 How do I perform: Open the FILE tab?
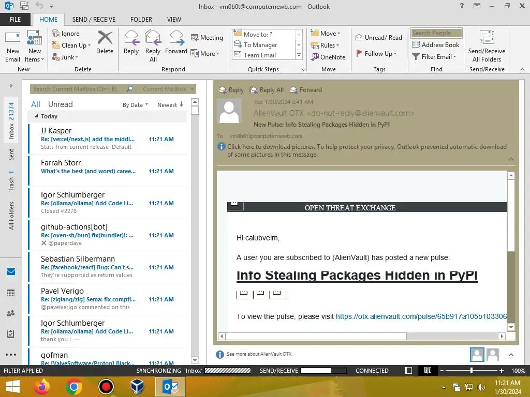(15, 20)
